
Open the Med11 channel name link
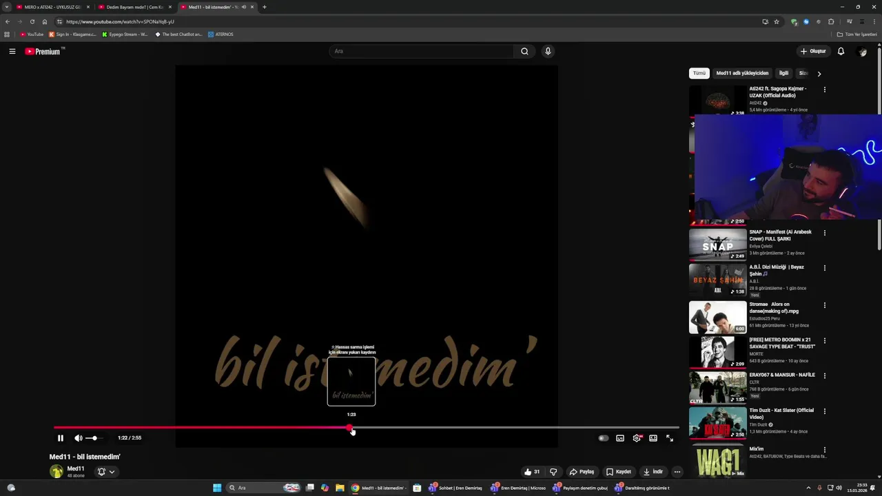click(76, 468)
